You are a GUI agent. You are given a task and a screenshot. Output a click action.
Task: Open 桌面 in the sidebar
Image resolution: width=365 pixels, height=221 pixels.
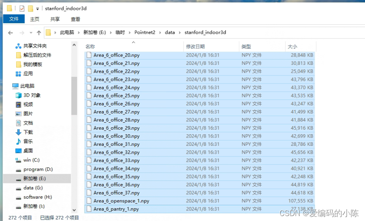point(28,151)
